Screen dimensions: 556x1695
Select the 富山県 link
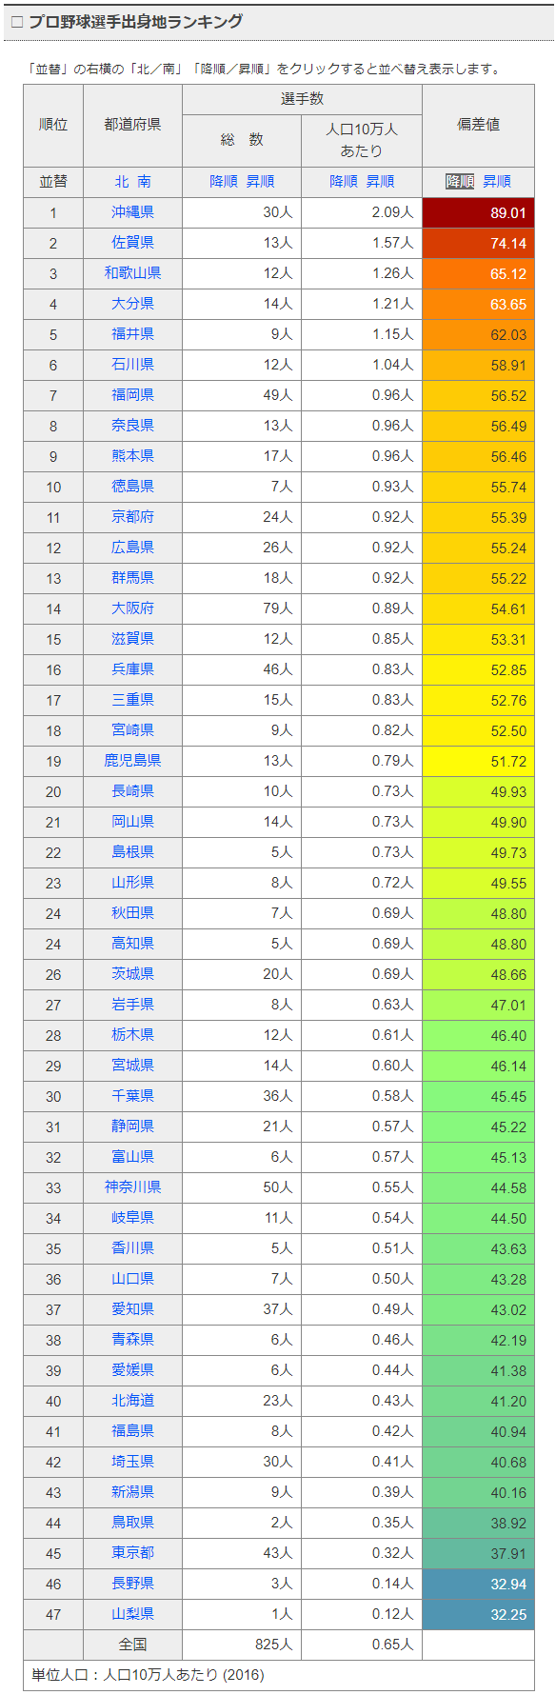click(x=132, y=1157)
